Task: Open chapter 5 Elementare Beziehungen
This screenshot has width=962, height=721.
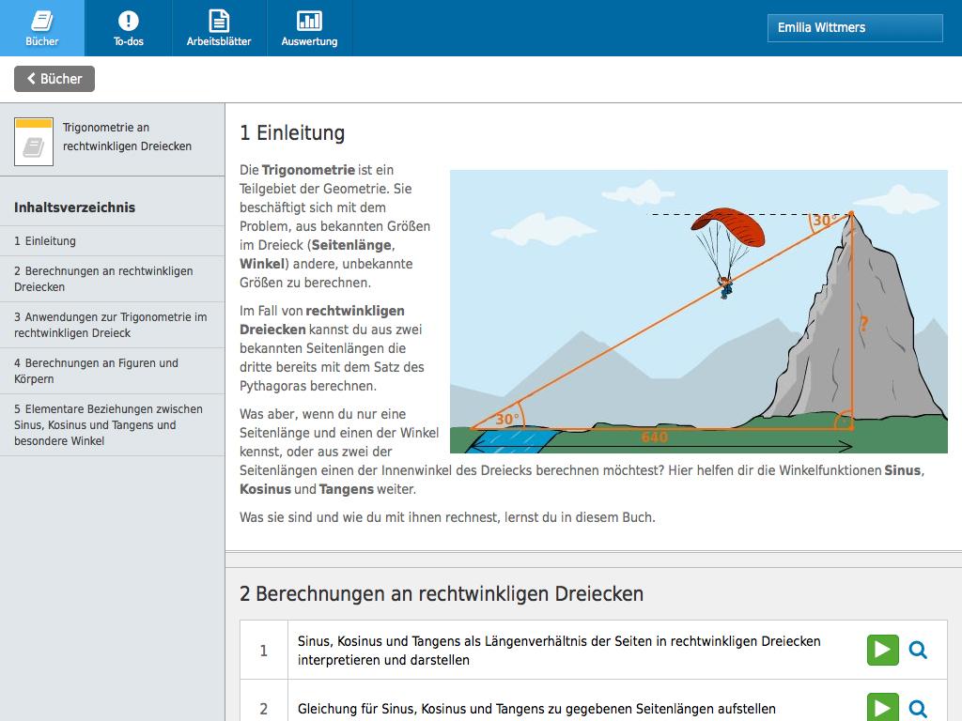Action: [108, 424]
